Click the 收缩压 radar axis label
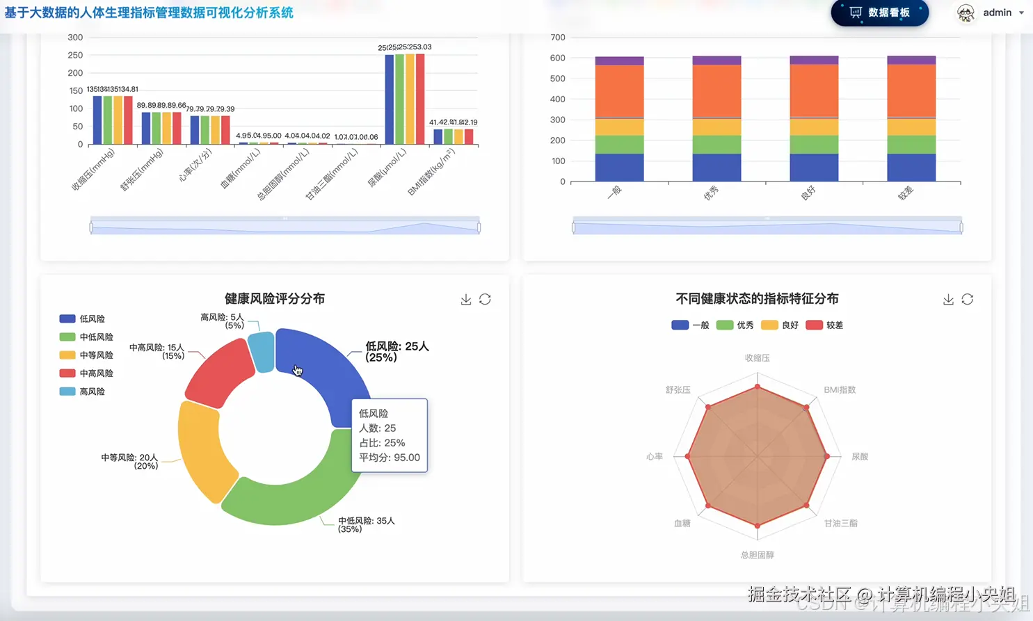The height and width of the screenshot is (621, 1033). coord(757,358)
